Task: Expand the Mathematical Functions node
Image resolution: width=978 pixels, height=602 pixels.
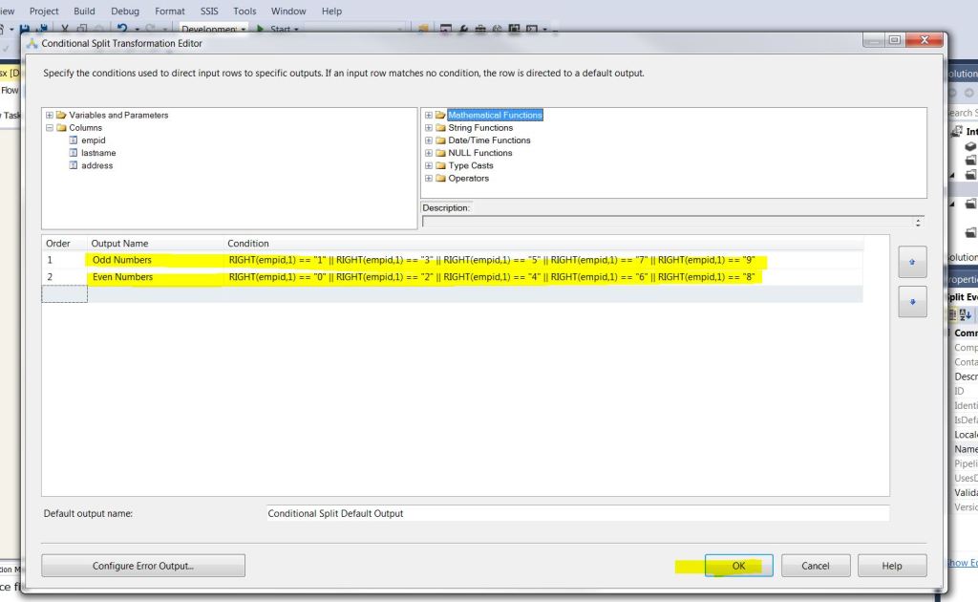Action: coord(429,115)
